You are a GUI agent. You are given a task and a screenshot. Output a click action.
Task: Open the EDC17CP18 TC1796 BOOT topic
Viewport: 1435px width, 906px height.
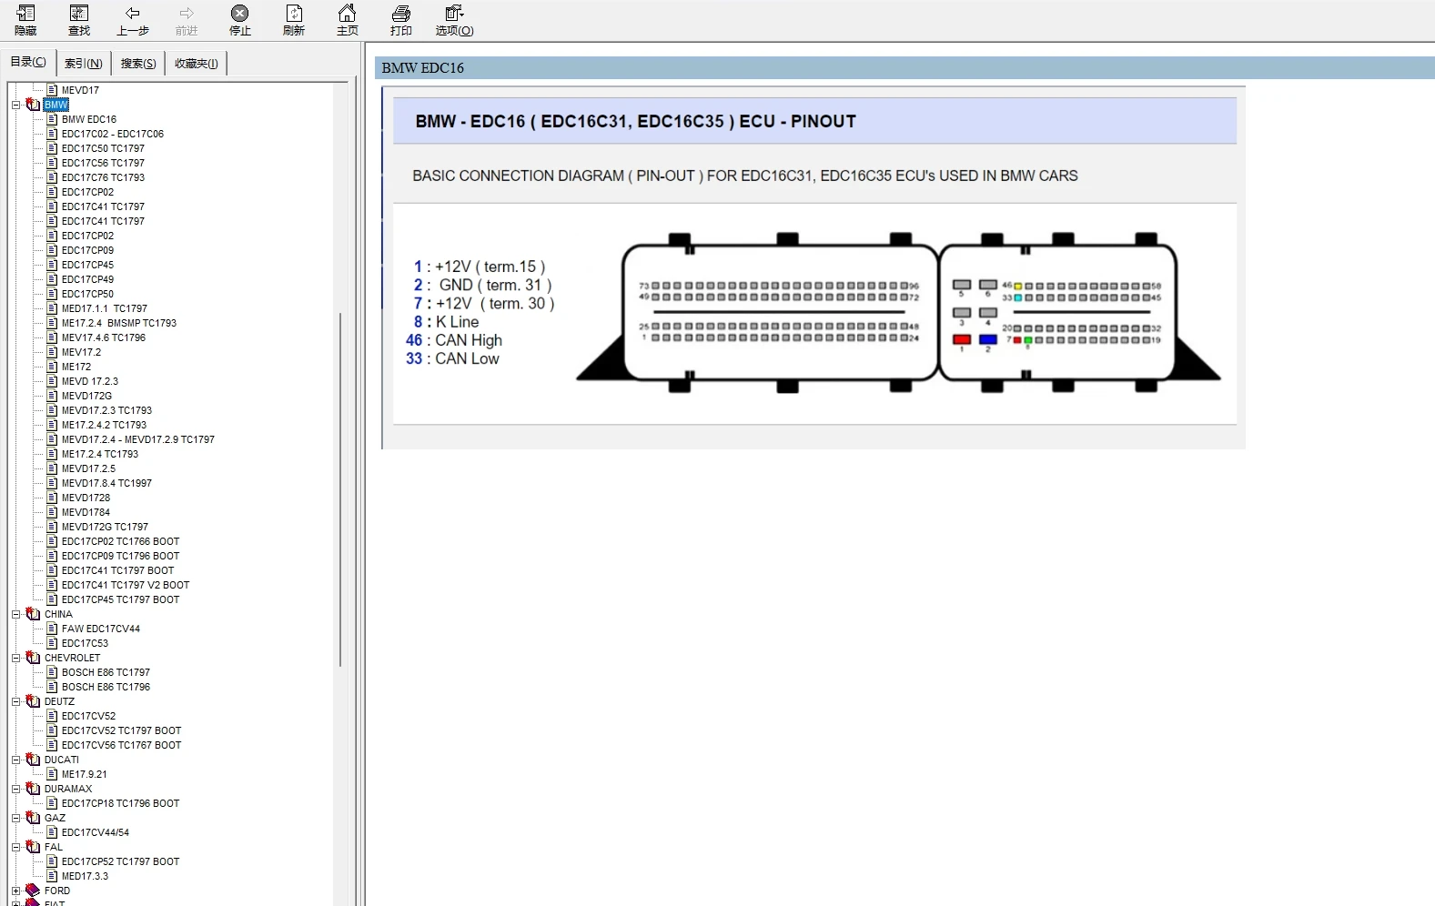point(121,803)
